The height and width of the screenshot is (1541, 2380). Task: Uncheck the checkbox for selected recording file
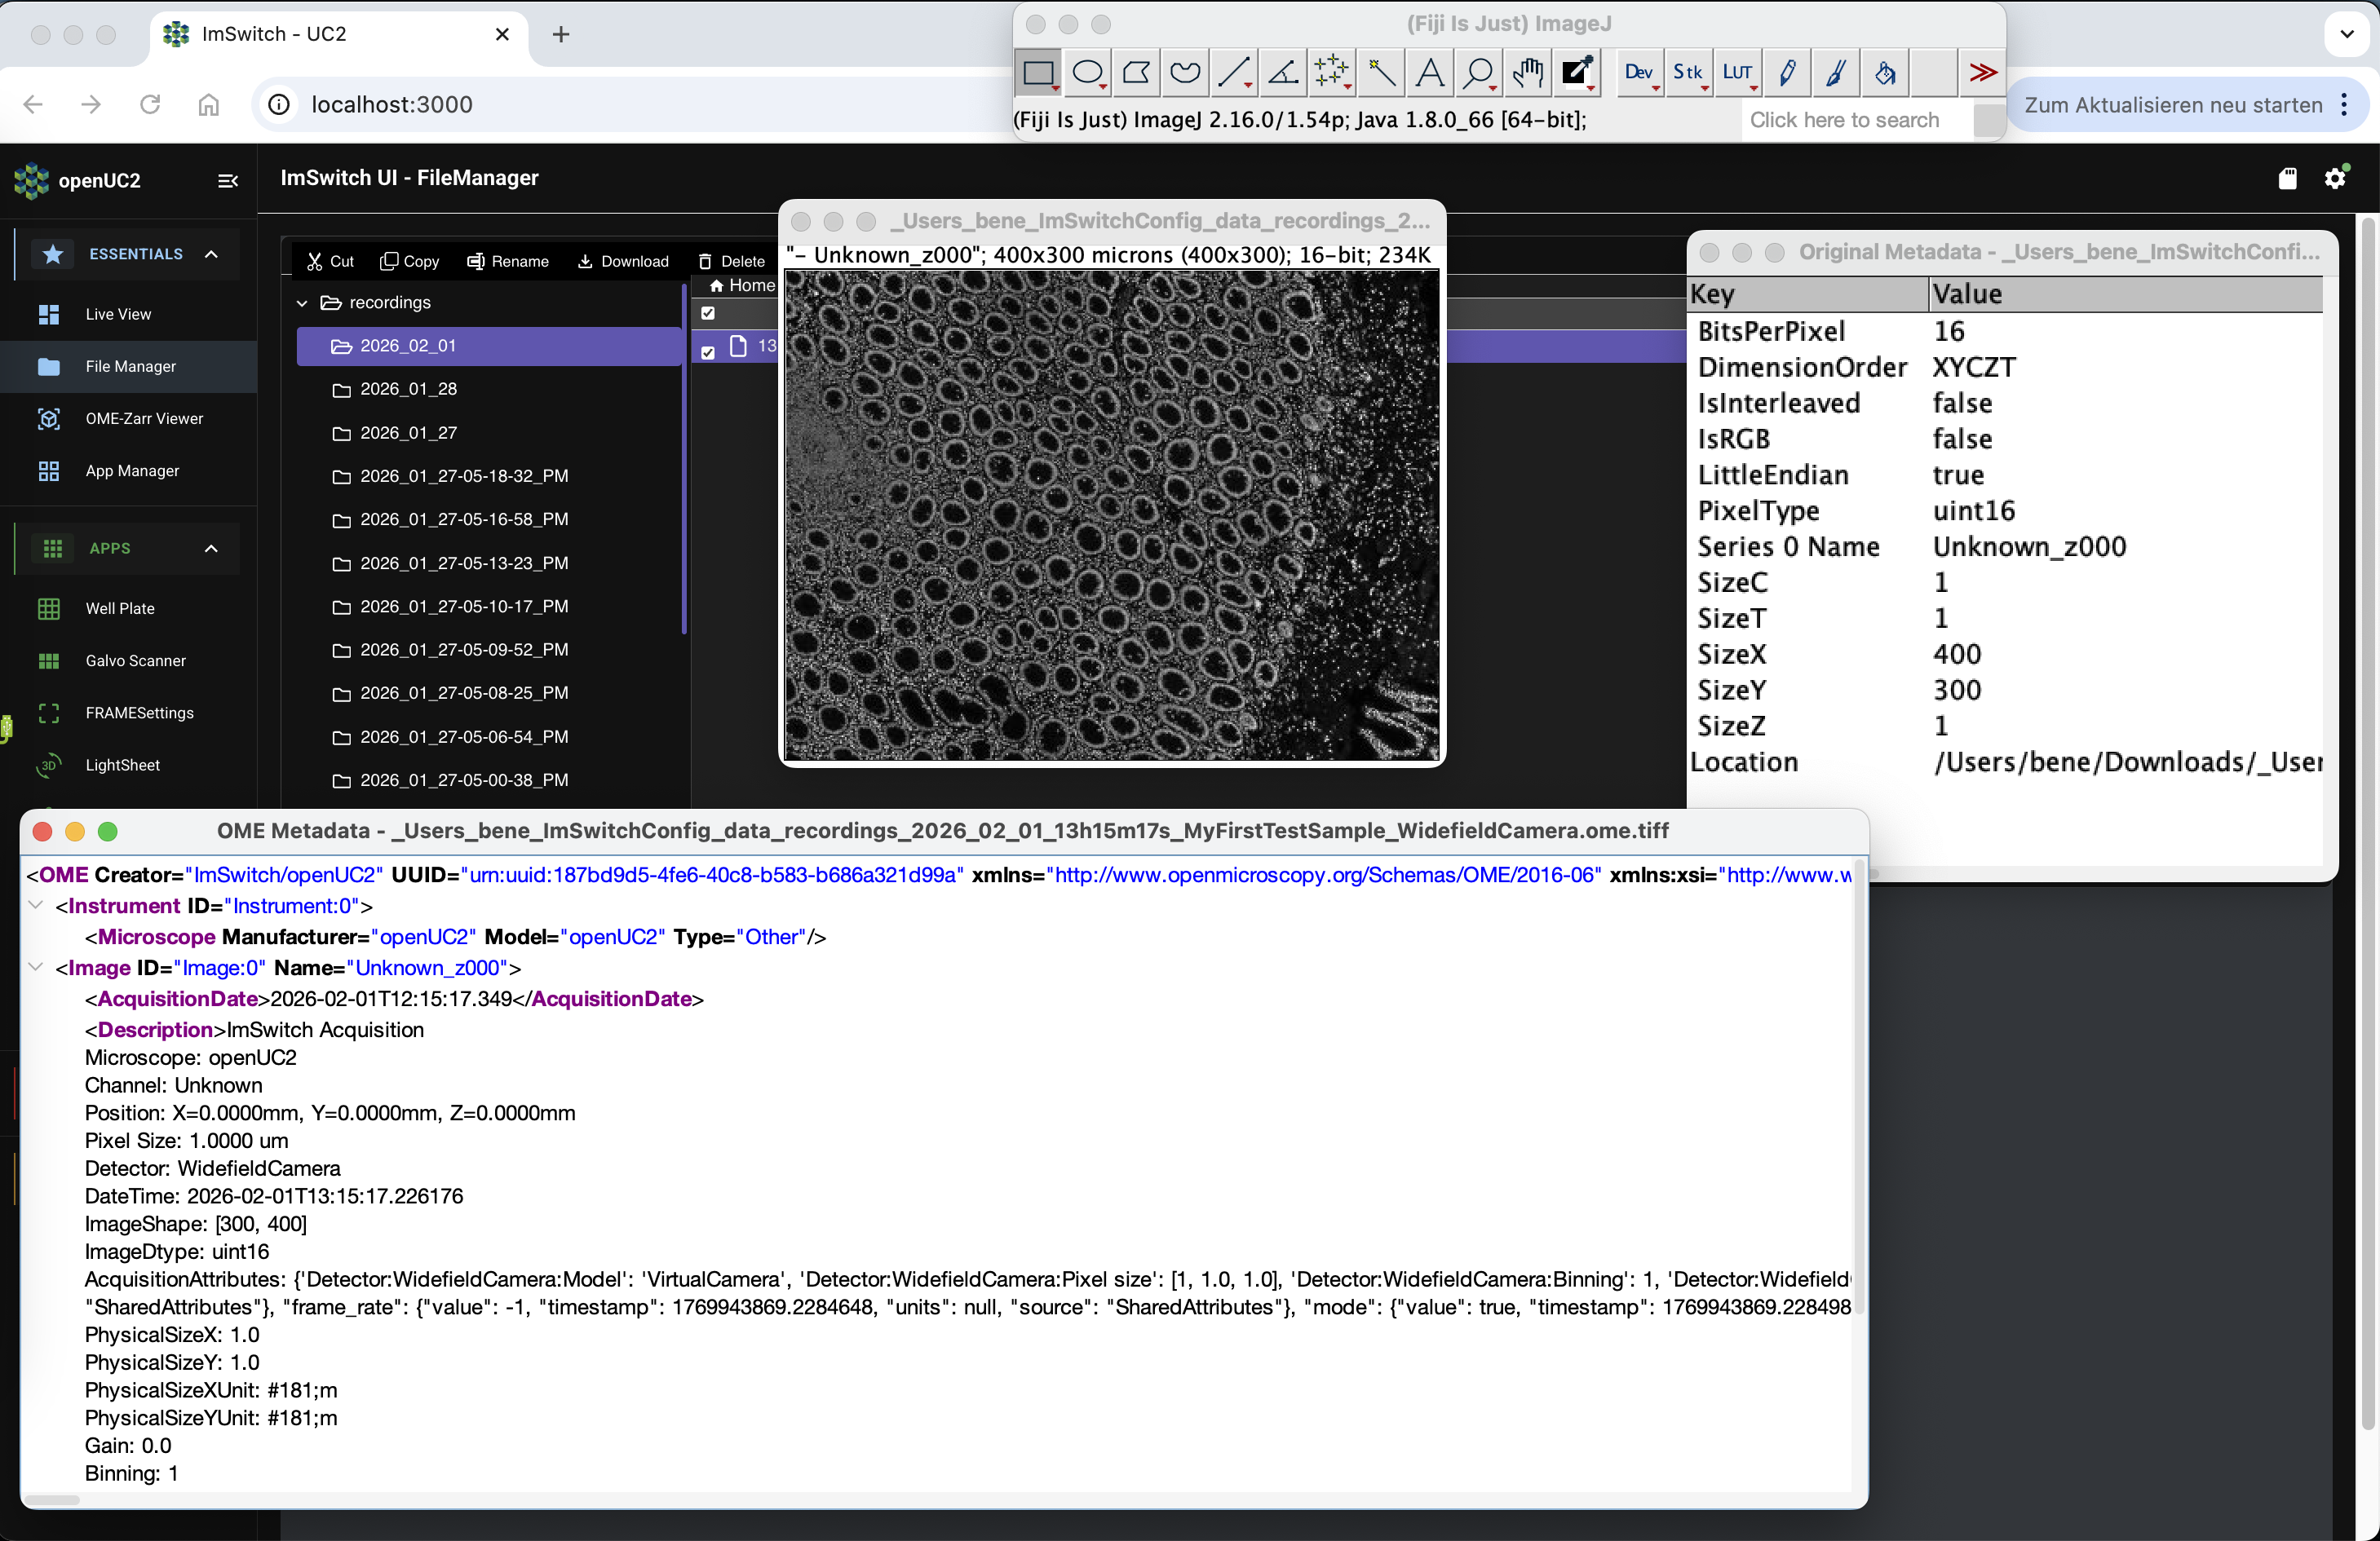point(708,351)
